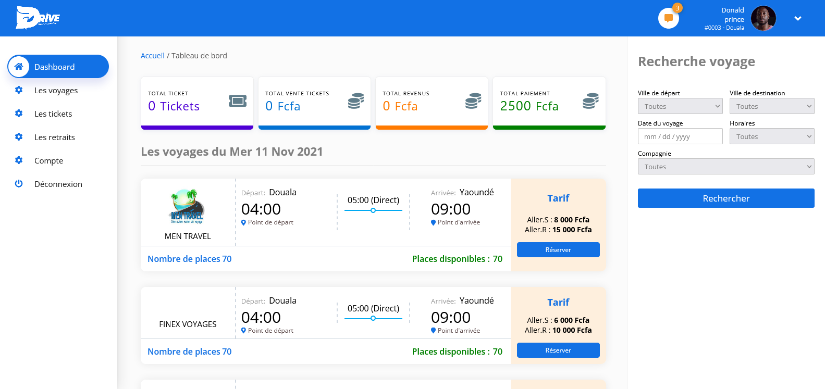Open the chat notifications icon
This screenshot has width=825, height=389.
click(x=669, y=18)
